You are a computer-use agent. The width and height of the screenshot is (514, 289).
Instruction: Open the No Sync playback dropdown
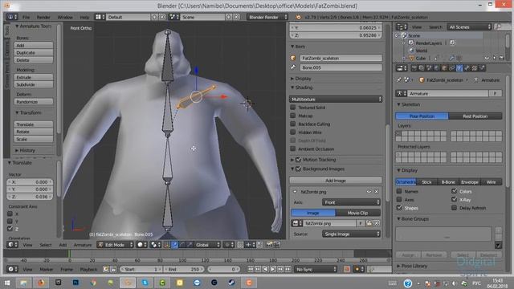click(x=315, y=270)
